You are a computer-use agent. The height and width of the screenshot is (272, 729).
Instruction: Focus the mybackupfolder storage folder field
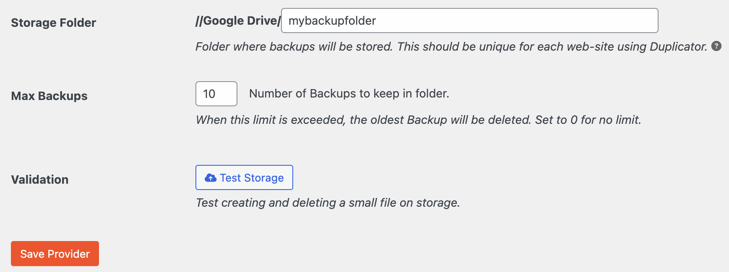coord(469,21)
